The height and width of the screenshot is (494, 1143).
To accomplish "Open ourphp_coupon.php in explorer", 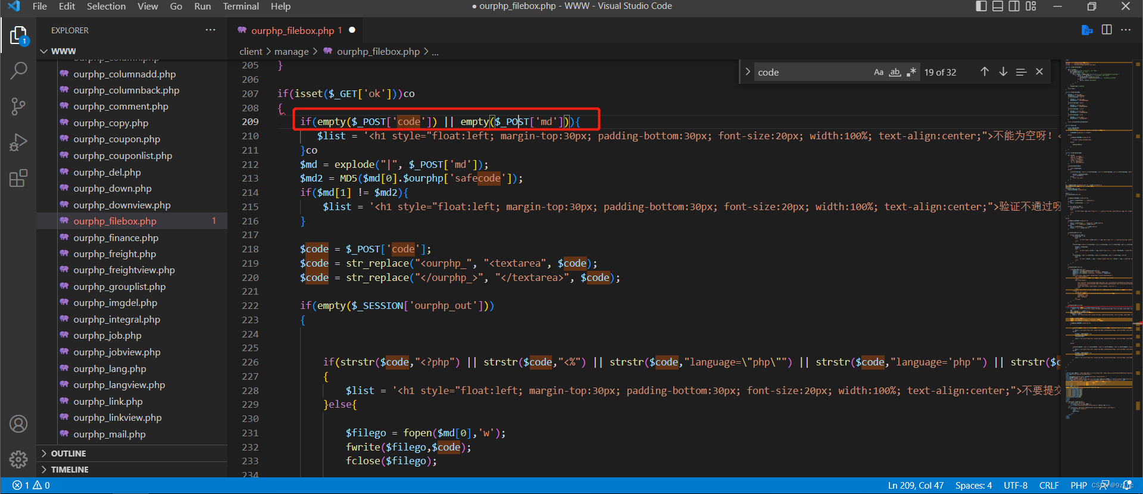I will tap(117, 139).
